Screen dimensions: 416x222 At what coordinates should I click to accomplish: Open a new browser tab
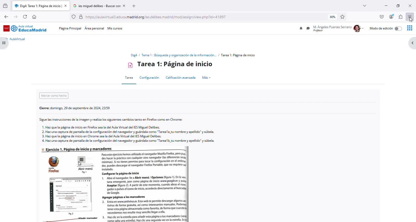click(134, 6)
